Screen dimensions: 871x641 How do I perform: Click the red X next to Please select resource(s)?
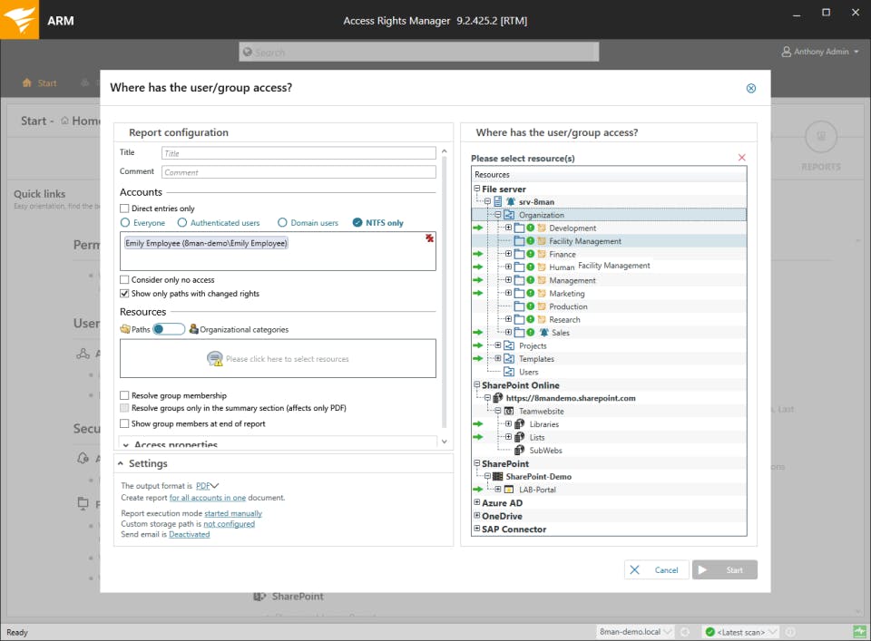pyautogui.click(x=741, y=158)
